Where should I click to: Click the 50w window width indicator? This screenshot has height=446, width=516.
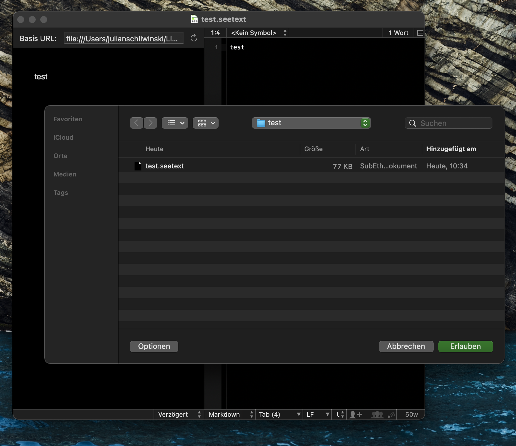pyautogui.click(x=411, y=414)
